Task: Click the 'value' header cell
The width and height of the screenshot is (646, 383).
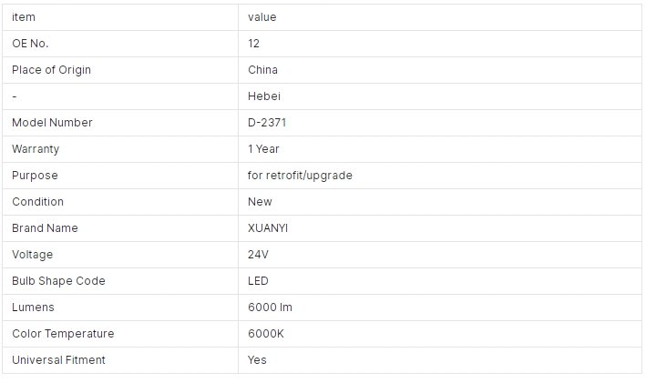Action: (x=439, y=17)
